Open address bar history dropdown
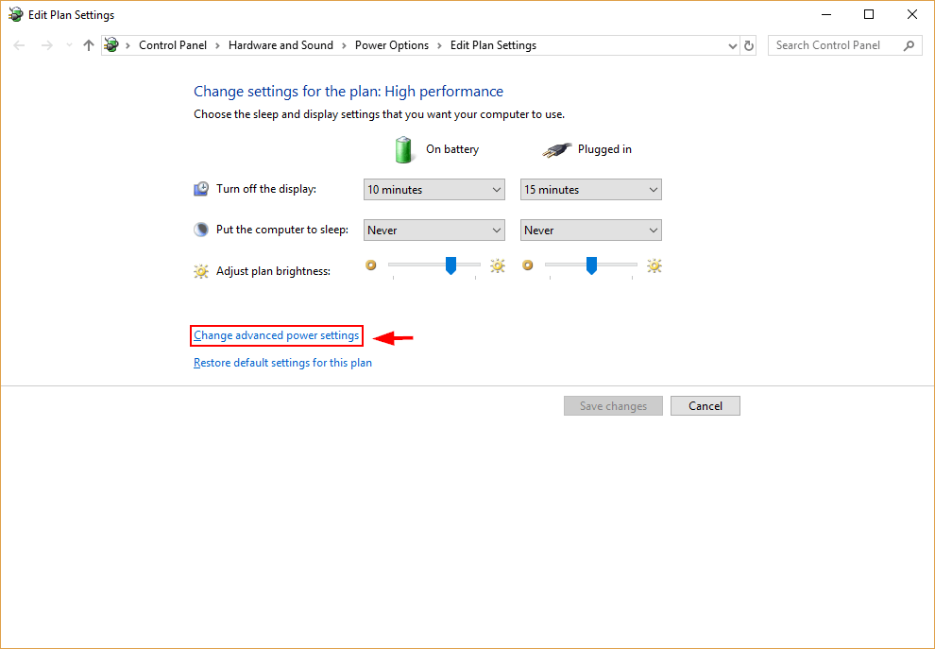935x649 pixels. 733,46
